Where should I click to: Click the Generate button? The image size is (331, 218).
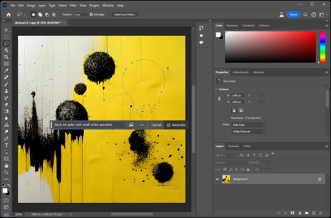(x=176, y=125)
